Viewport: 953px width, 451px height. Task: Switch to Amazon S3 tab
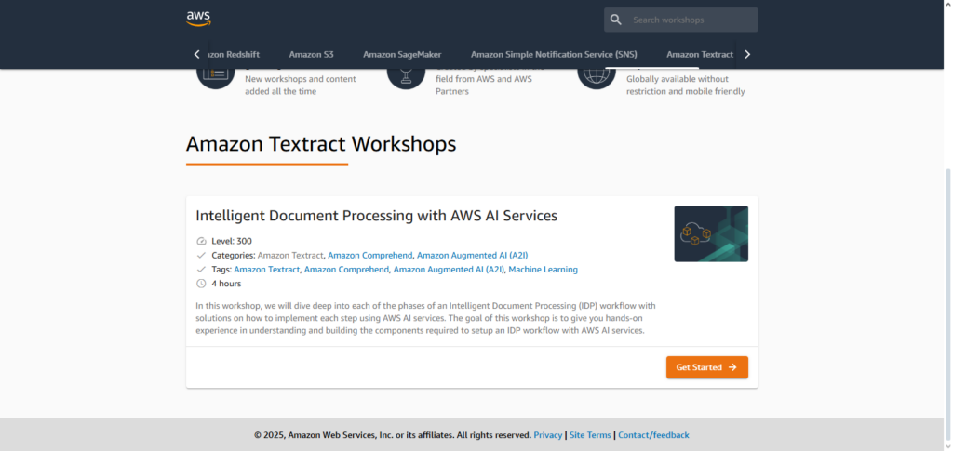(x=311, y=55)
